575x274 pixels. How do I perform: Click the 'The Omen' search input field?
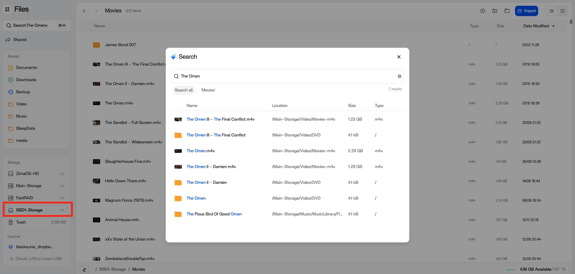point(286,76)
